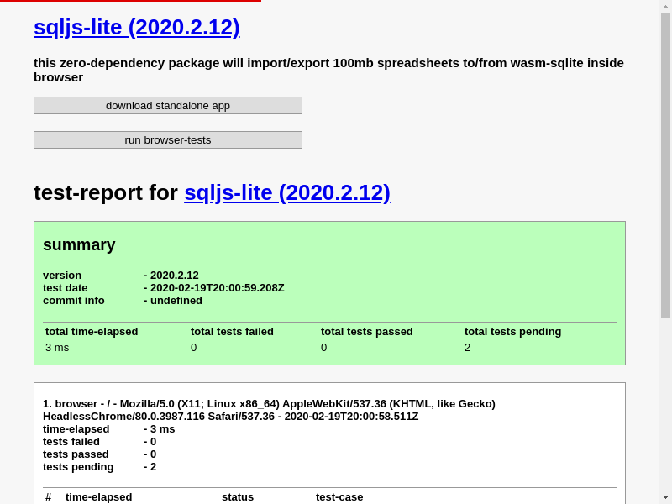Click the download standalone app button

pos(168,106)
